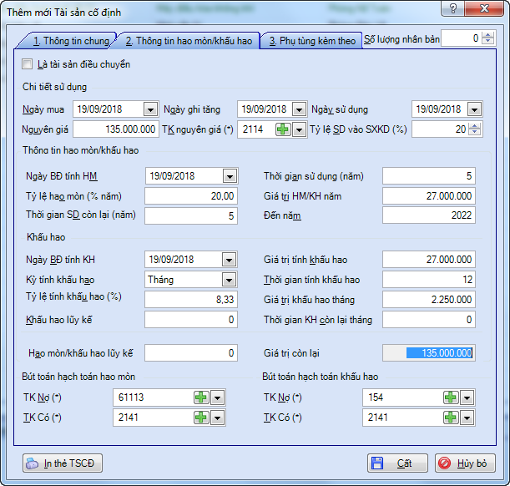510x486 pixels.
Task: Click Đến năm field showing 2022
Action: click(429, 215)
